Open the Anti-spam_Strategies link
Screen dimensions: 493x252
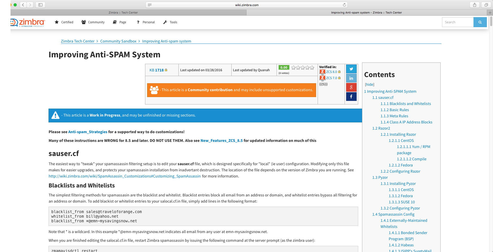pyautogui.click(x=88, y=132)
